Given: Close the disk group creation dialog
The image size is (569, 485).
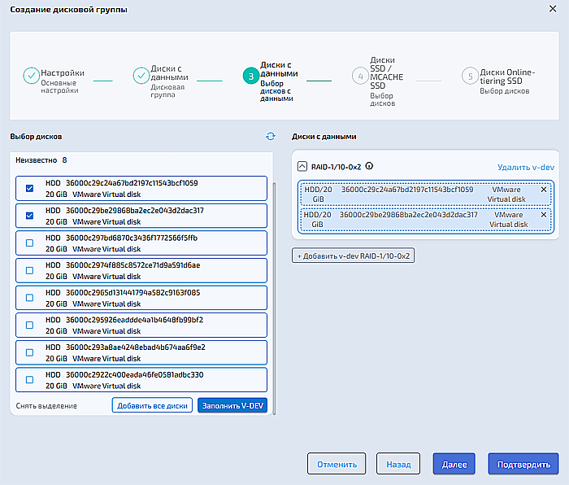Looking at the screenshot, I should point(553,8).
